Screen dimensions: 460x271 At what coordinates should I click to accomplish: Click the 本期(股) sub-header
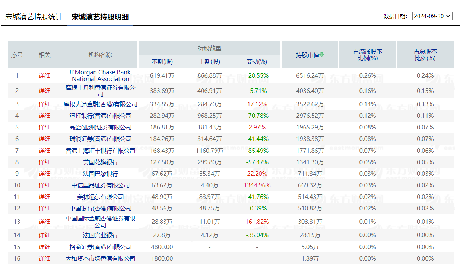click(x=162, y=61)
